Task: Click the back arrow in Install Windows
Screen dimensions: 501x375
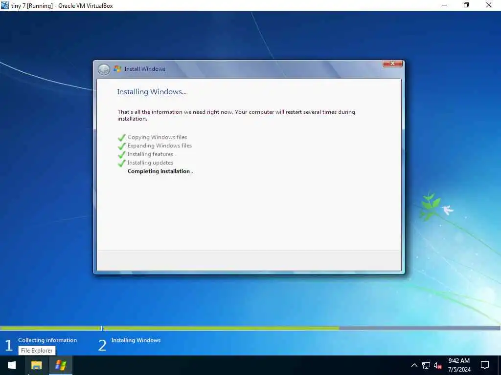Action: pos(104,69)
